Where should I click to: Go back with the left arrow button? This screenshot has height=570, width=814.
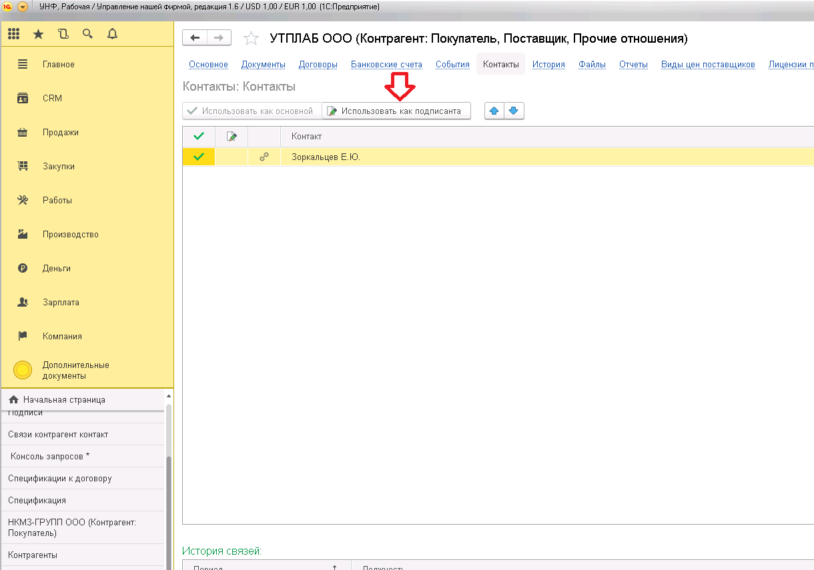click(195, 38)
